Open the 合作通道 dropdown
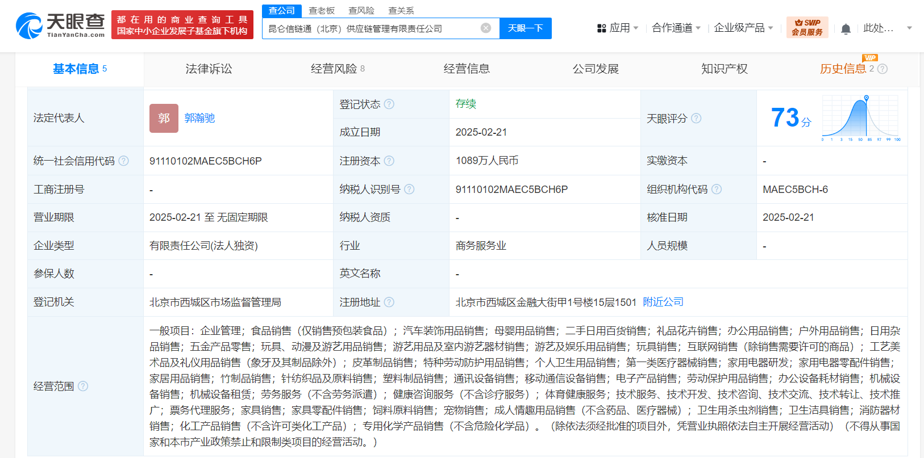This screenshot has height=458, width=924. 676,28
